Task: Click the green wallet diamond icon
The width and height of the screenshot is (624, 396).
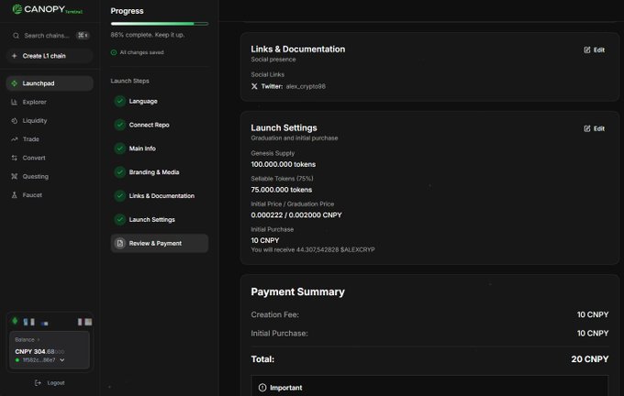Action: (x=15, y=321)
